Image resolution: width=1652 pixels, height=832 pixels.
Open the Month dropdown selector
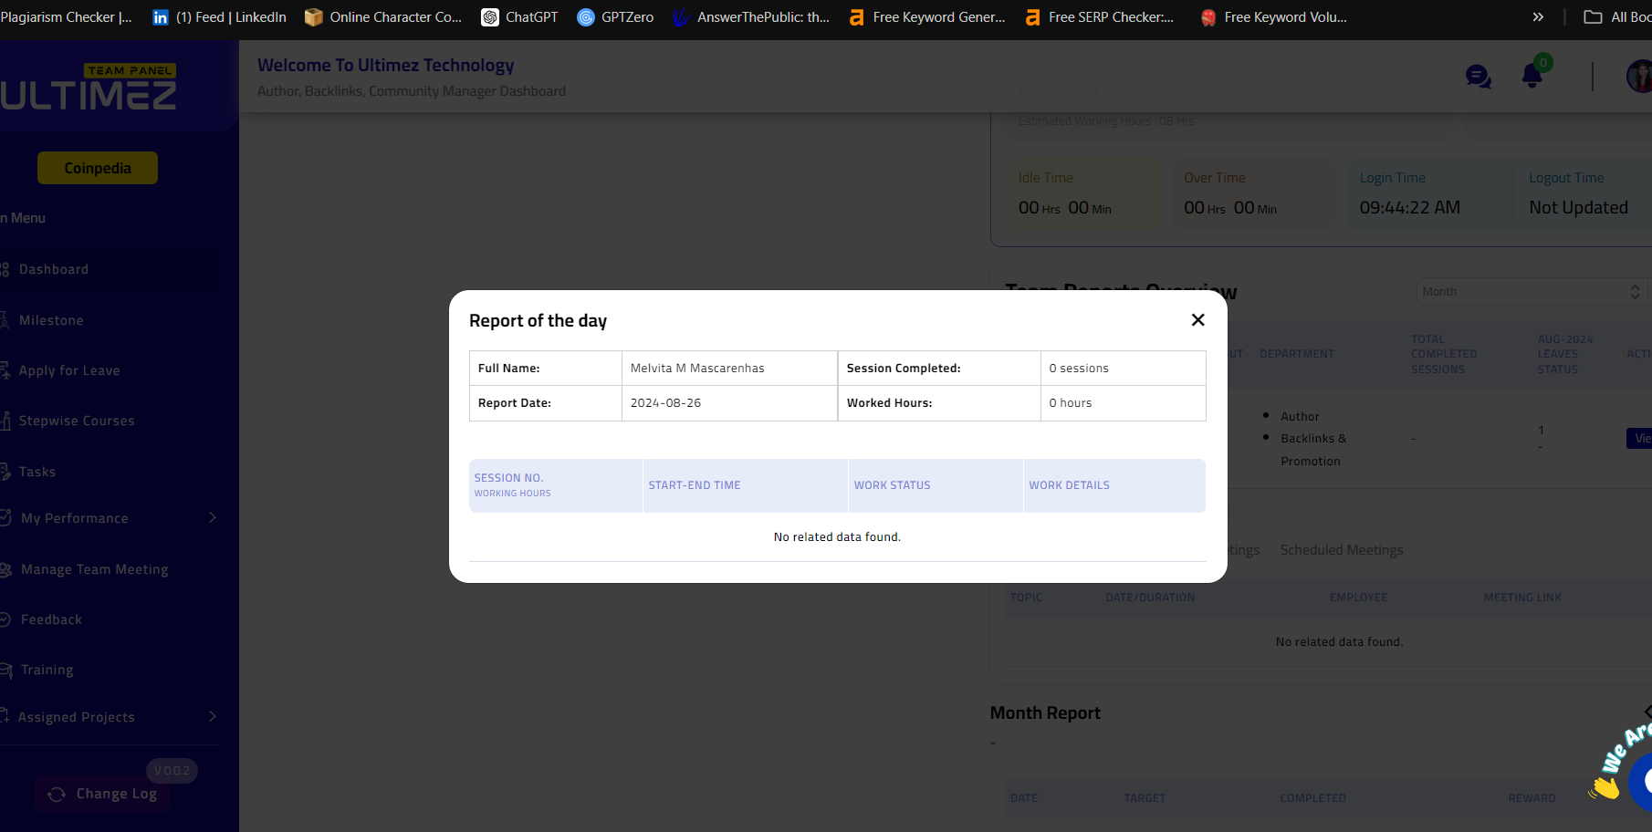pos(1532,292)
